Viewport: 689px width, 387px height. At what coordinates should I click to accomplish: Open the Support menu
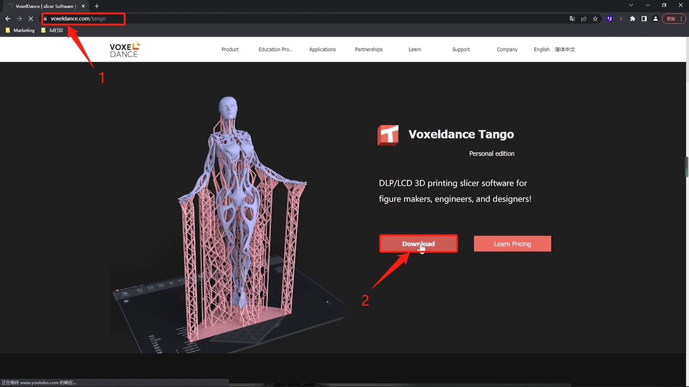(461, 49)
